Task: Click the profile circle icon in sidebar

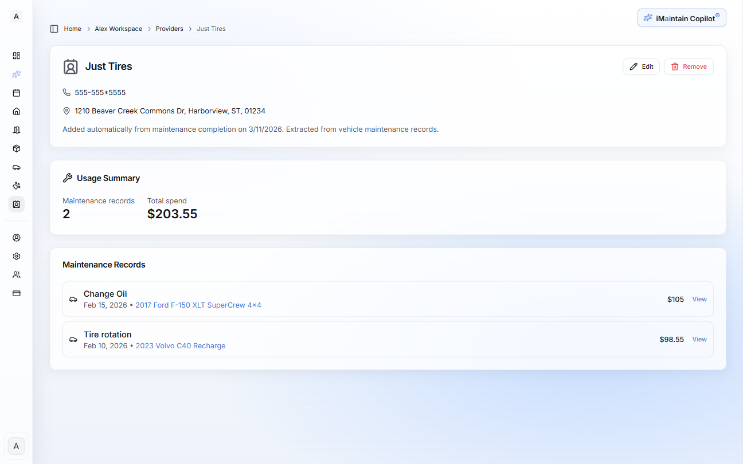Action: coord(17,238)
